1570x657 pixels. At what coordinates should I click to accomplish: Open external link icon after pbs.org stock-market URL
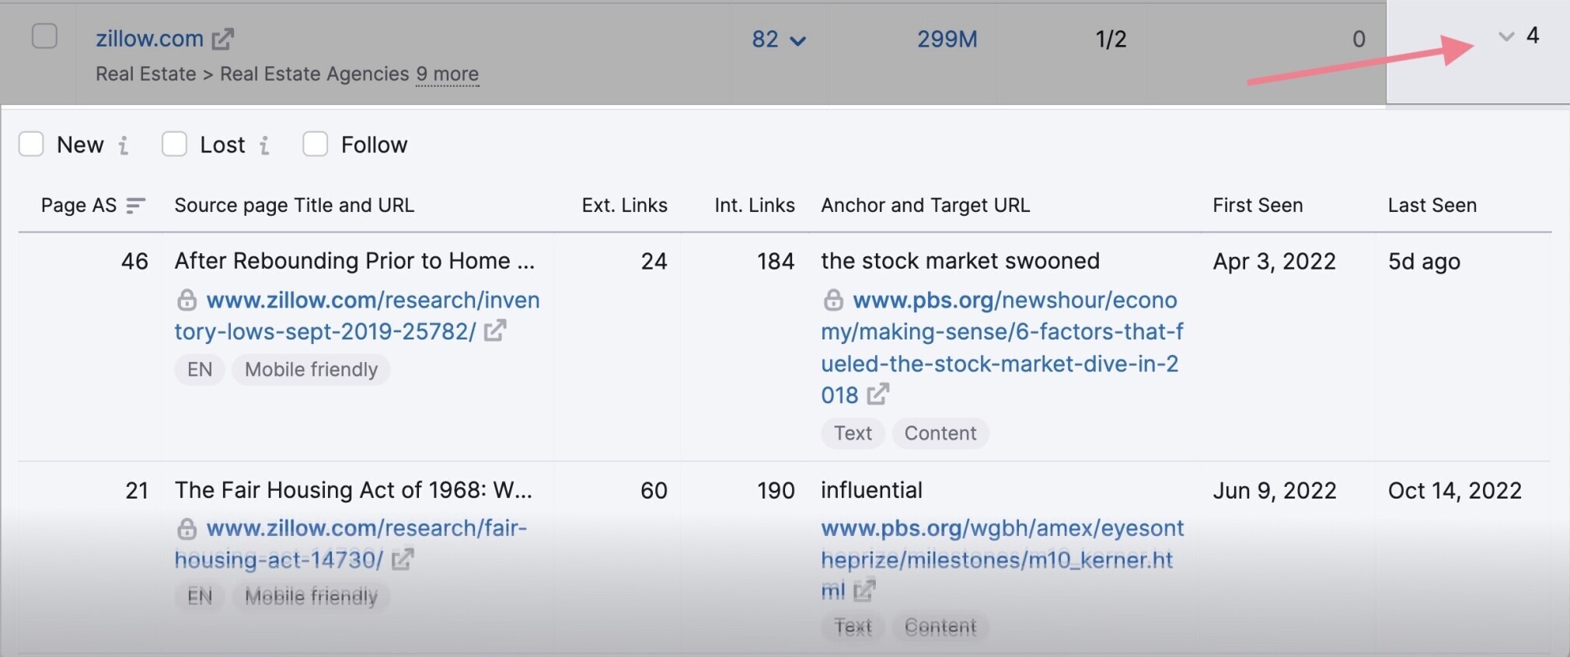pyautogui.click(x=878, y=395)
